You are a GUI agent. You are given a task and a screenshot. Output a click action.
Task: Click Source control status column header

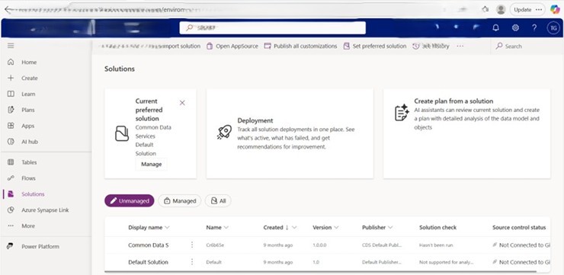click(519, 228)
